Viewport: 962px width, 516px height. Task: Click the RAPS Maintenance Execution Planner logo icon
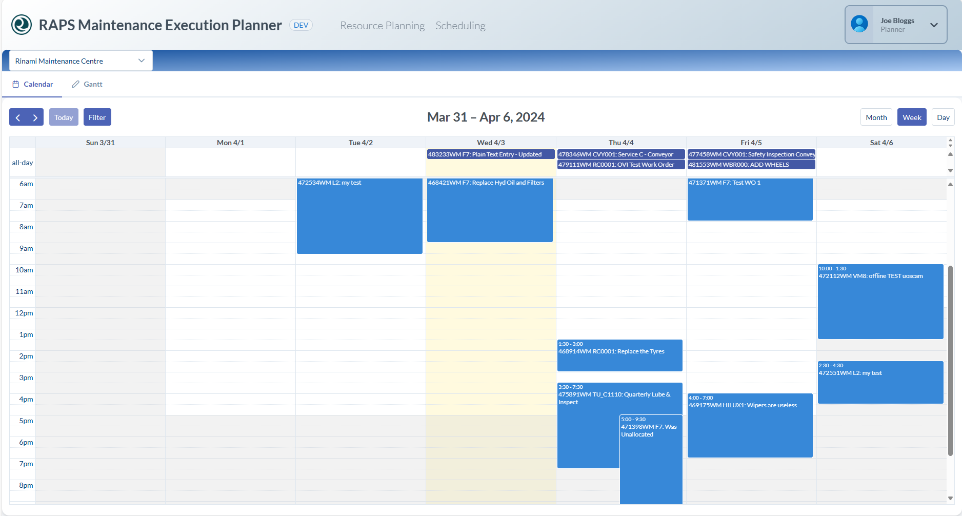(22, 25)
